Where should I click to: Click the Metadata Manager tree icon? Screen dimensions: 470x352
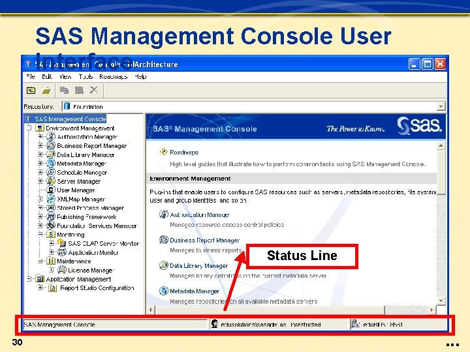[52, 164]
